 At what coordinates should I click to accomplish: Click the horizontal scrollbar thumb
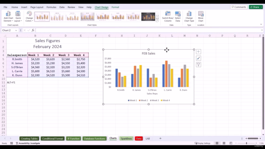pos(253,139)
